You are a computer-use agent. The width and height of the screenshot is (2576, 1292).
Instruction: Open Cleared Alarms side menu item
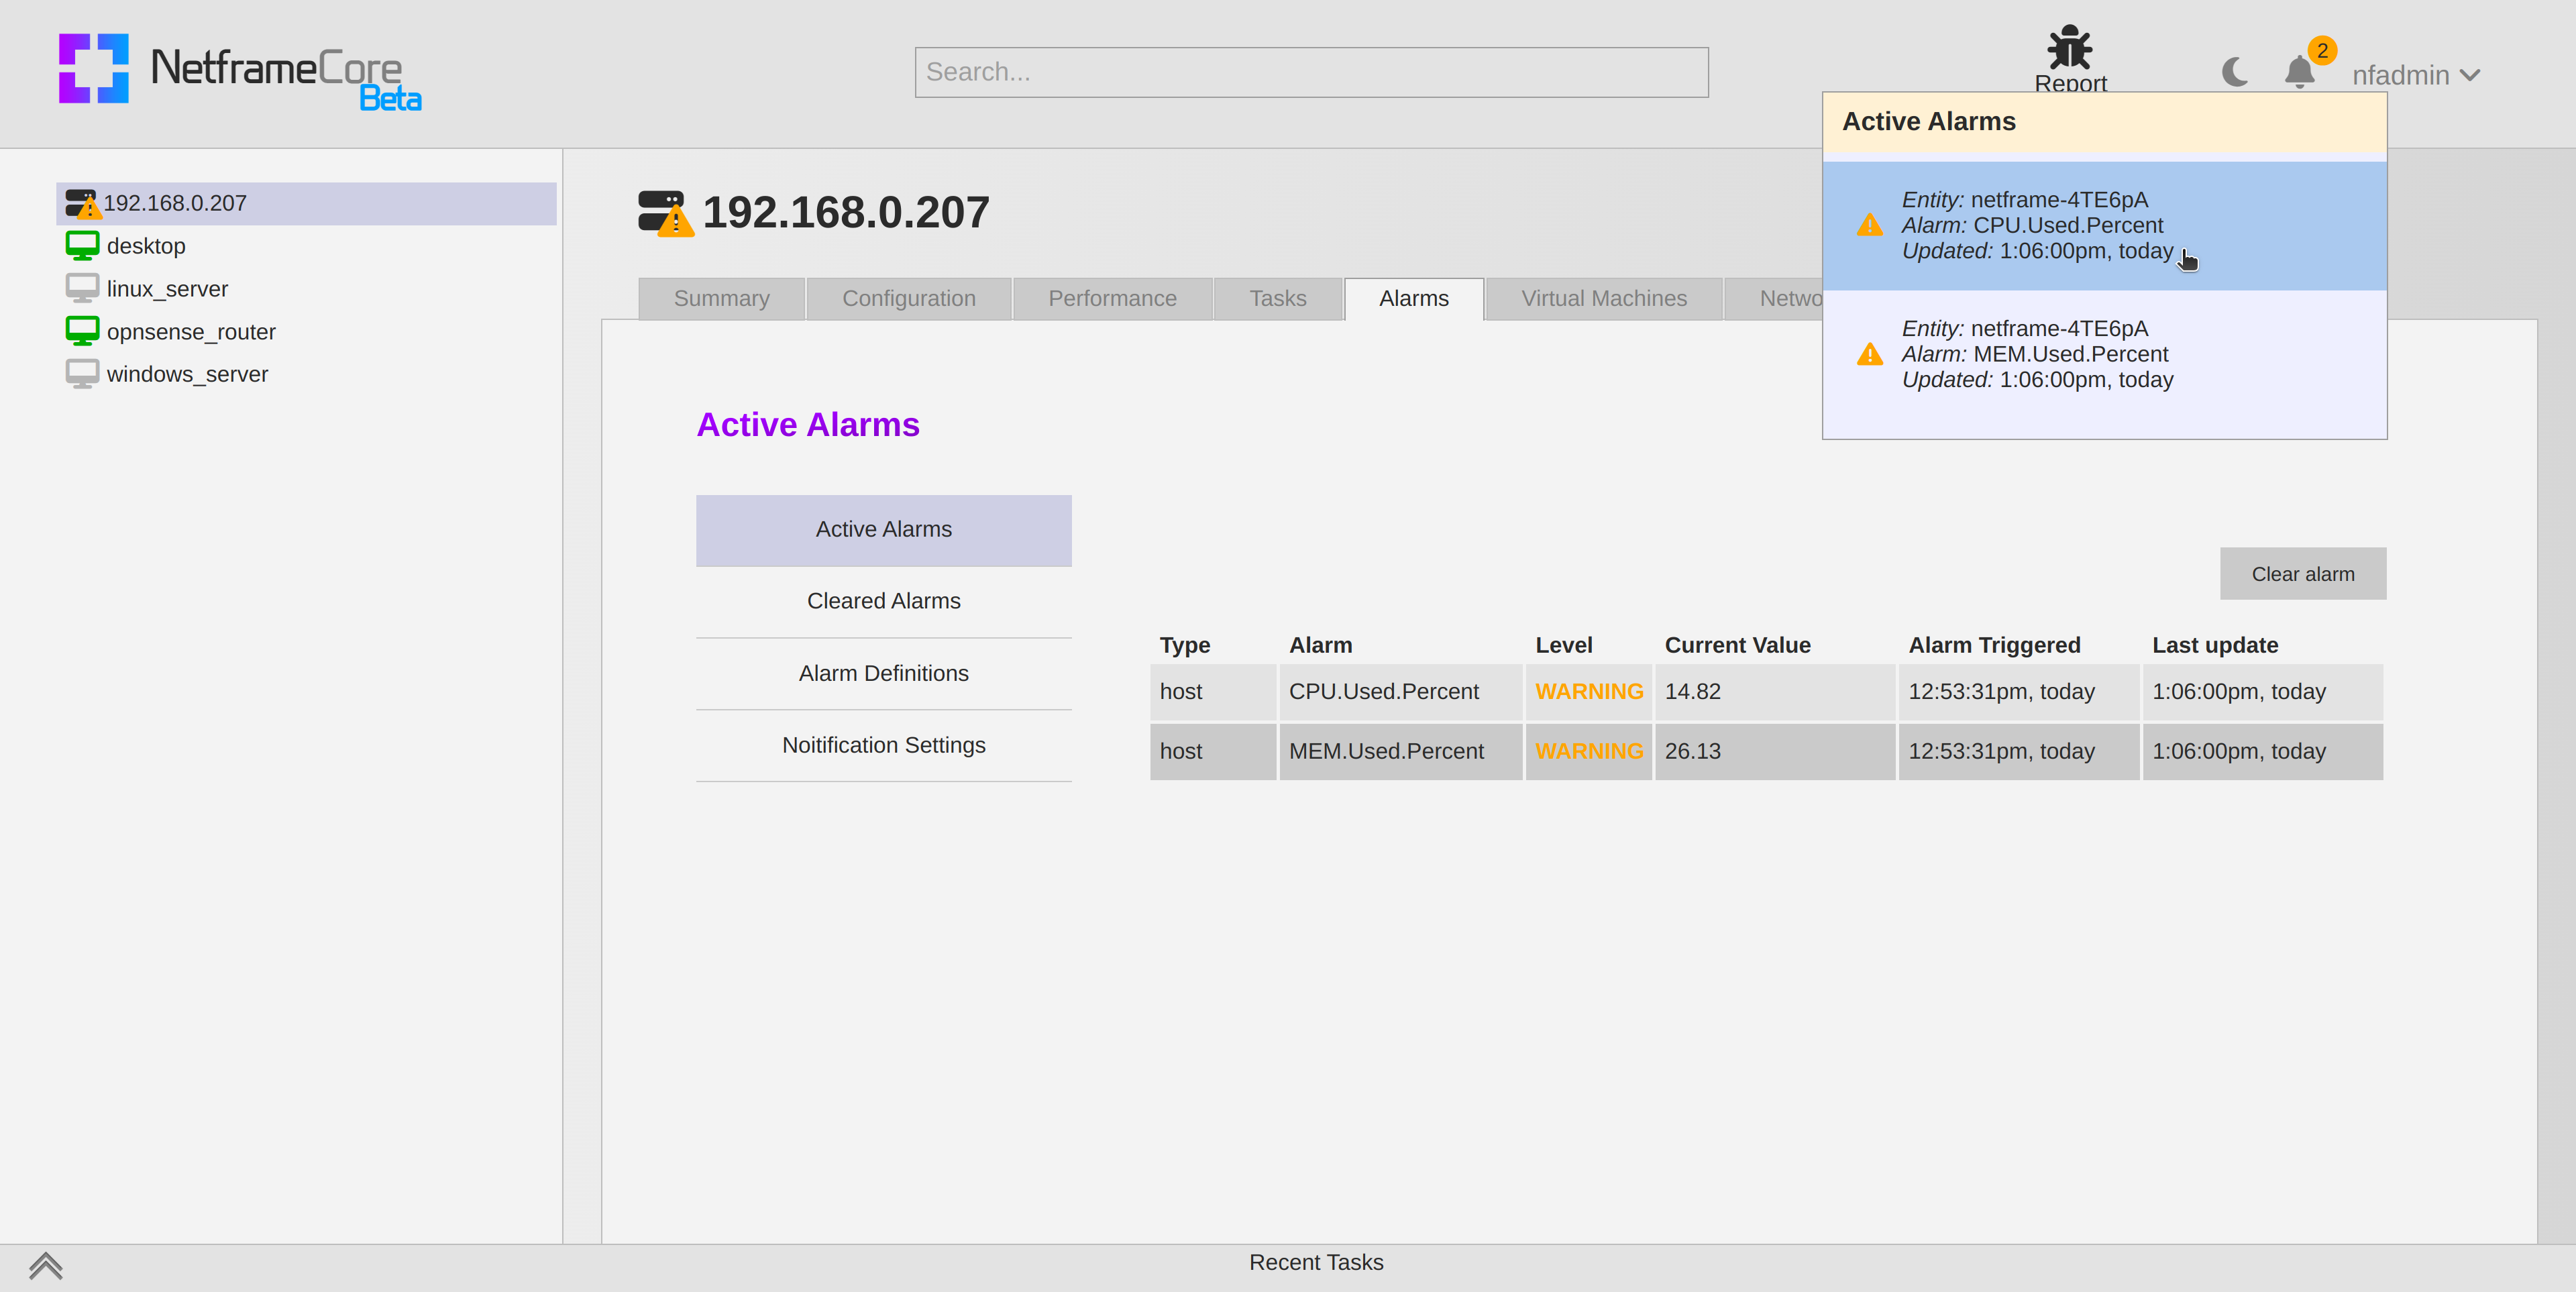pos(883,601)
